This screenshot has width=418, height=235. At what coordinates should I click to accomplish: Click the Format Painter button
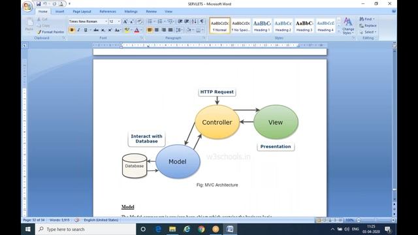pyautogui.click(x=51, y=32)
